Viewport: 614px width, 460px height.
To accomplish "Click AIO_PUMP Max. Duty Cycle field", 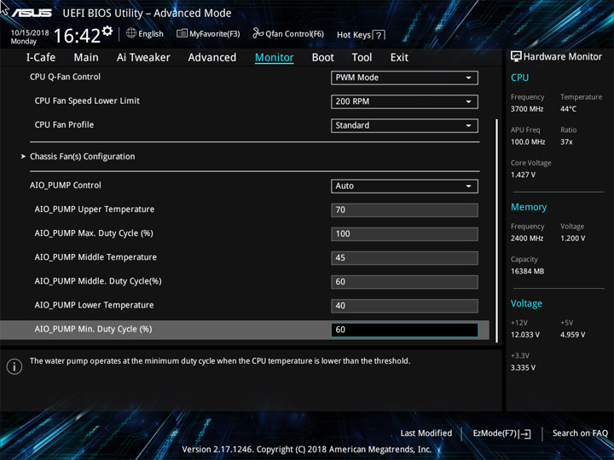I will point(404,234).
